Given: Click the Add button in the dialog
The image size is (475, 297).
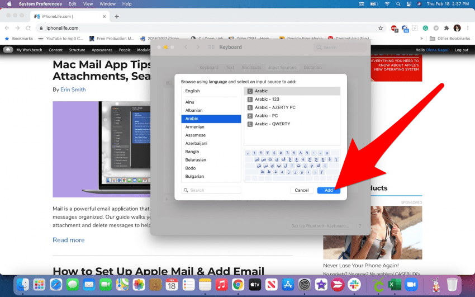Looking at the screenshot, I should 329,190.
